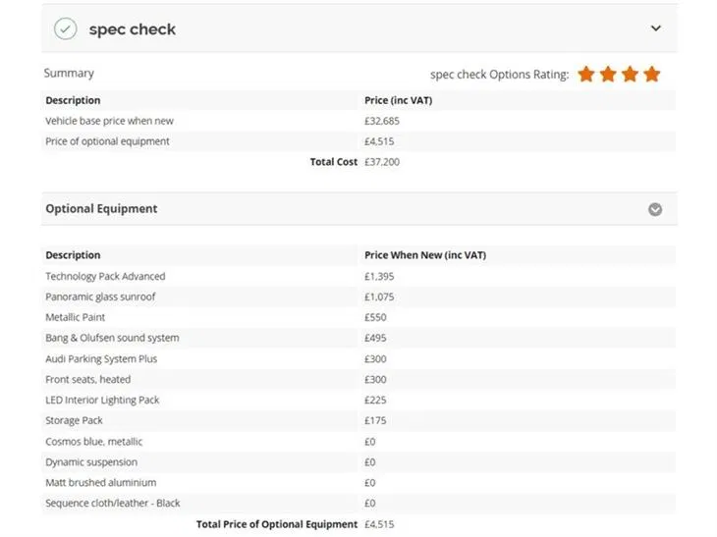
Task: Click the first orange rating star
Action: (x=586, y=74)
